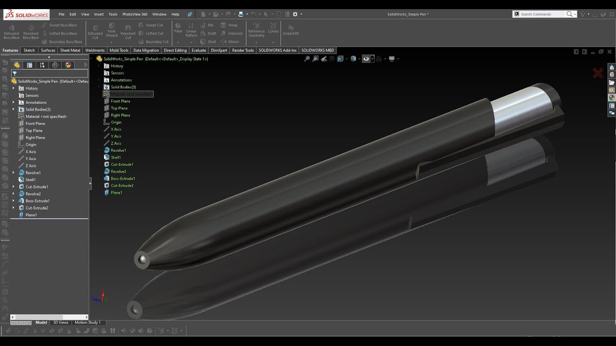
Task: Switch to the Sheet Metal tab
Action: click(x=70, y=50)
